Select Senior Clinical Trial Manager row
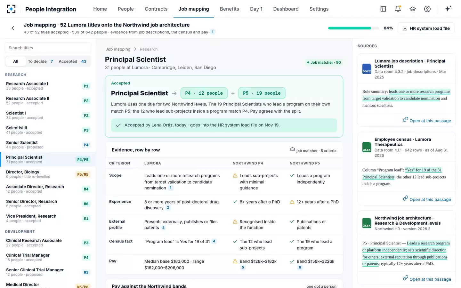 point(48,272)
